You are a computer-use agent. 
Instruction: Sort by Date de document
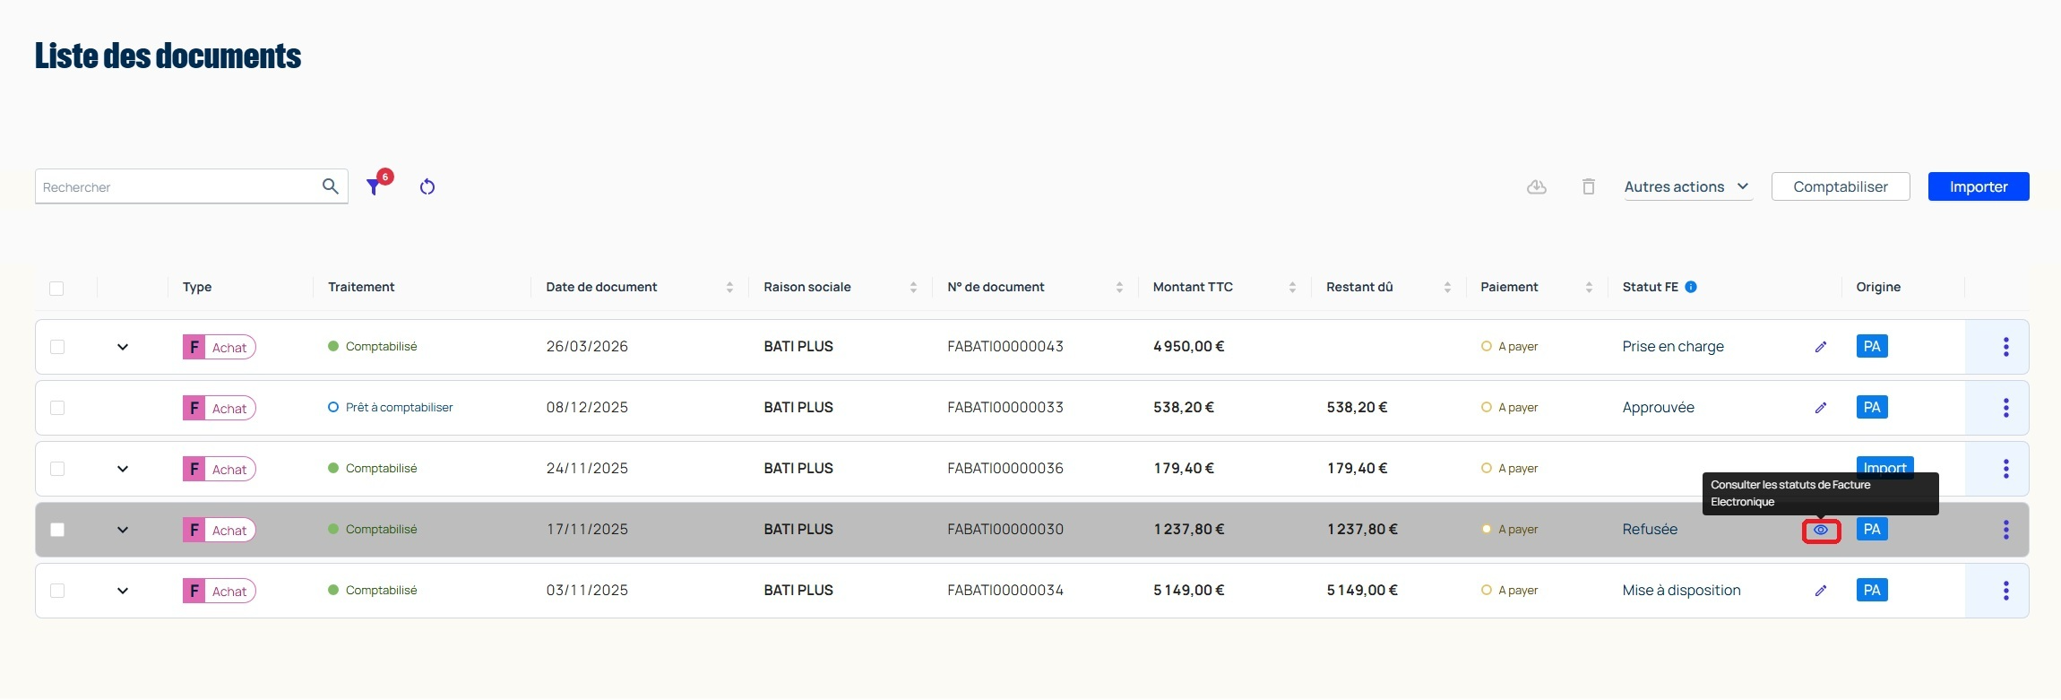[729, 287]
